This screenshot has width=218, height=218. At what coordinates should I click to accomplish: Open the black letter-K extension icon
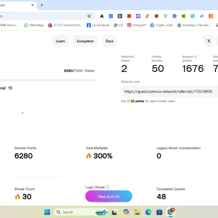pos(102,16)
